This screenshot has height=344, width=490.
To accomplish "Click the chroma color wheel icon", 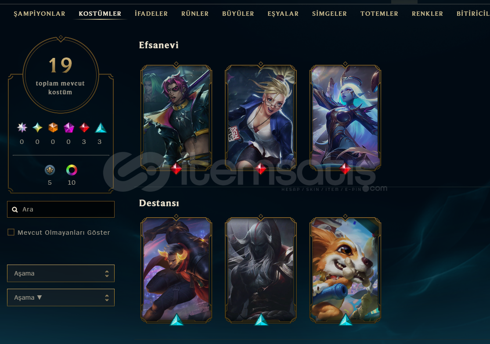I will 72,170.
